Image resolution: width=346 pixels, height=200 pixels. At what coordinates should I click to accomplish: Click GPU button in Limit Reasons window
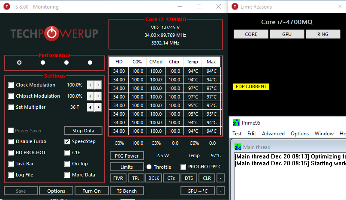[287, 34]
